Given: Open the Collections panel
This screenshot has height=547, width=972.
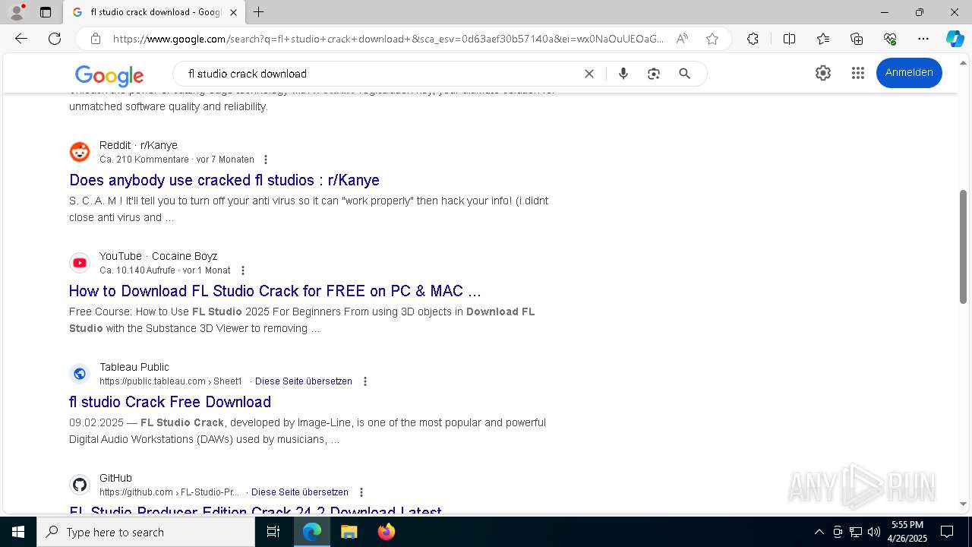Looking at the screenshot, I should [857, 39].
